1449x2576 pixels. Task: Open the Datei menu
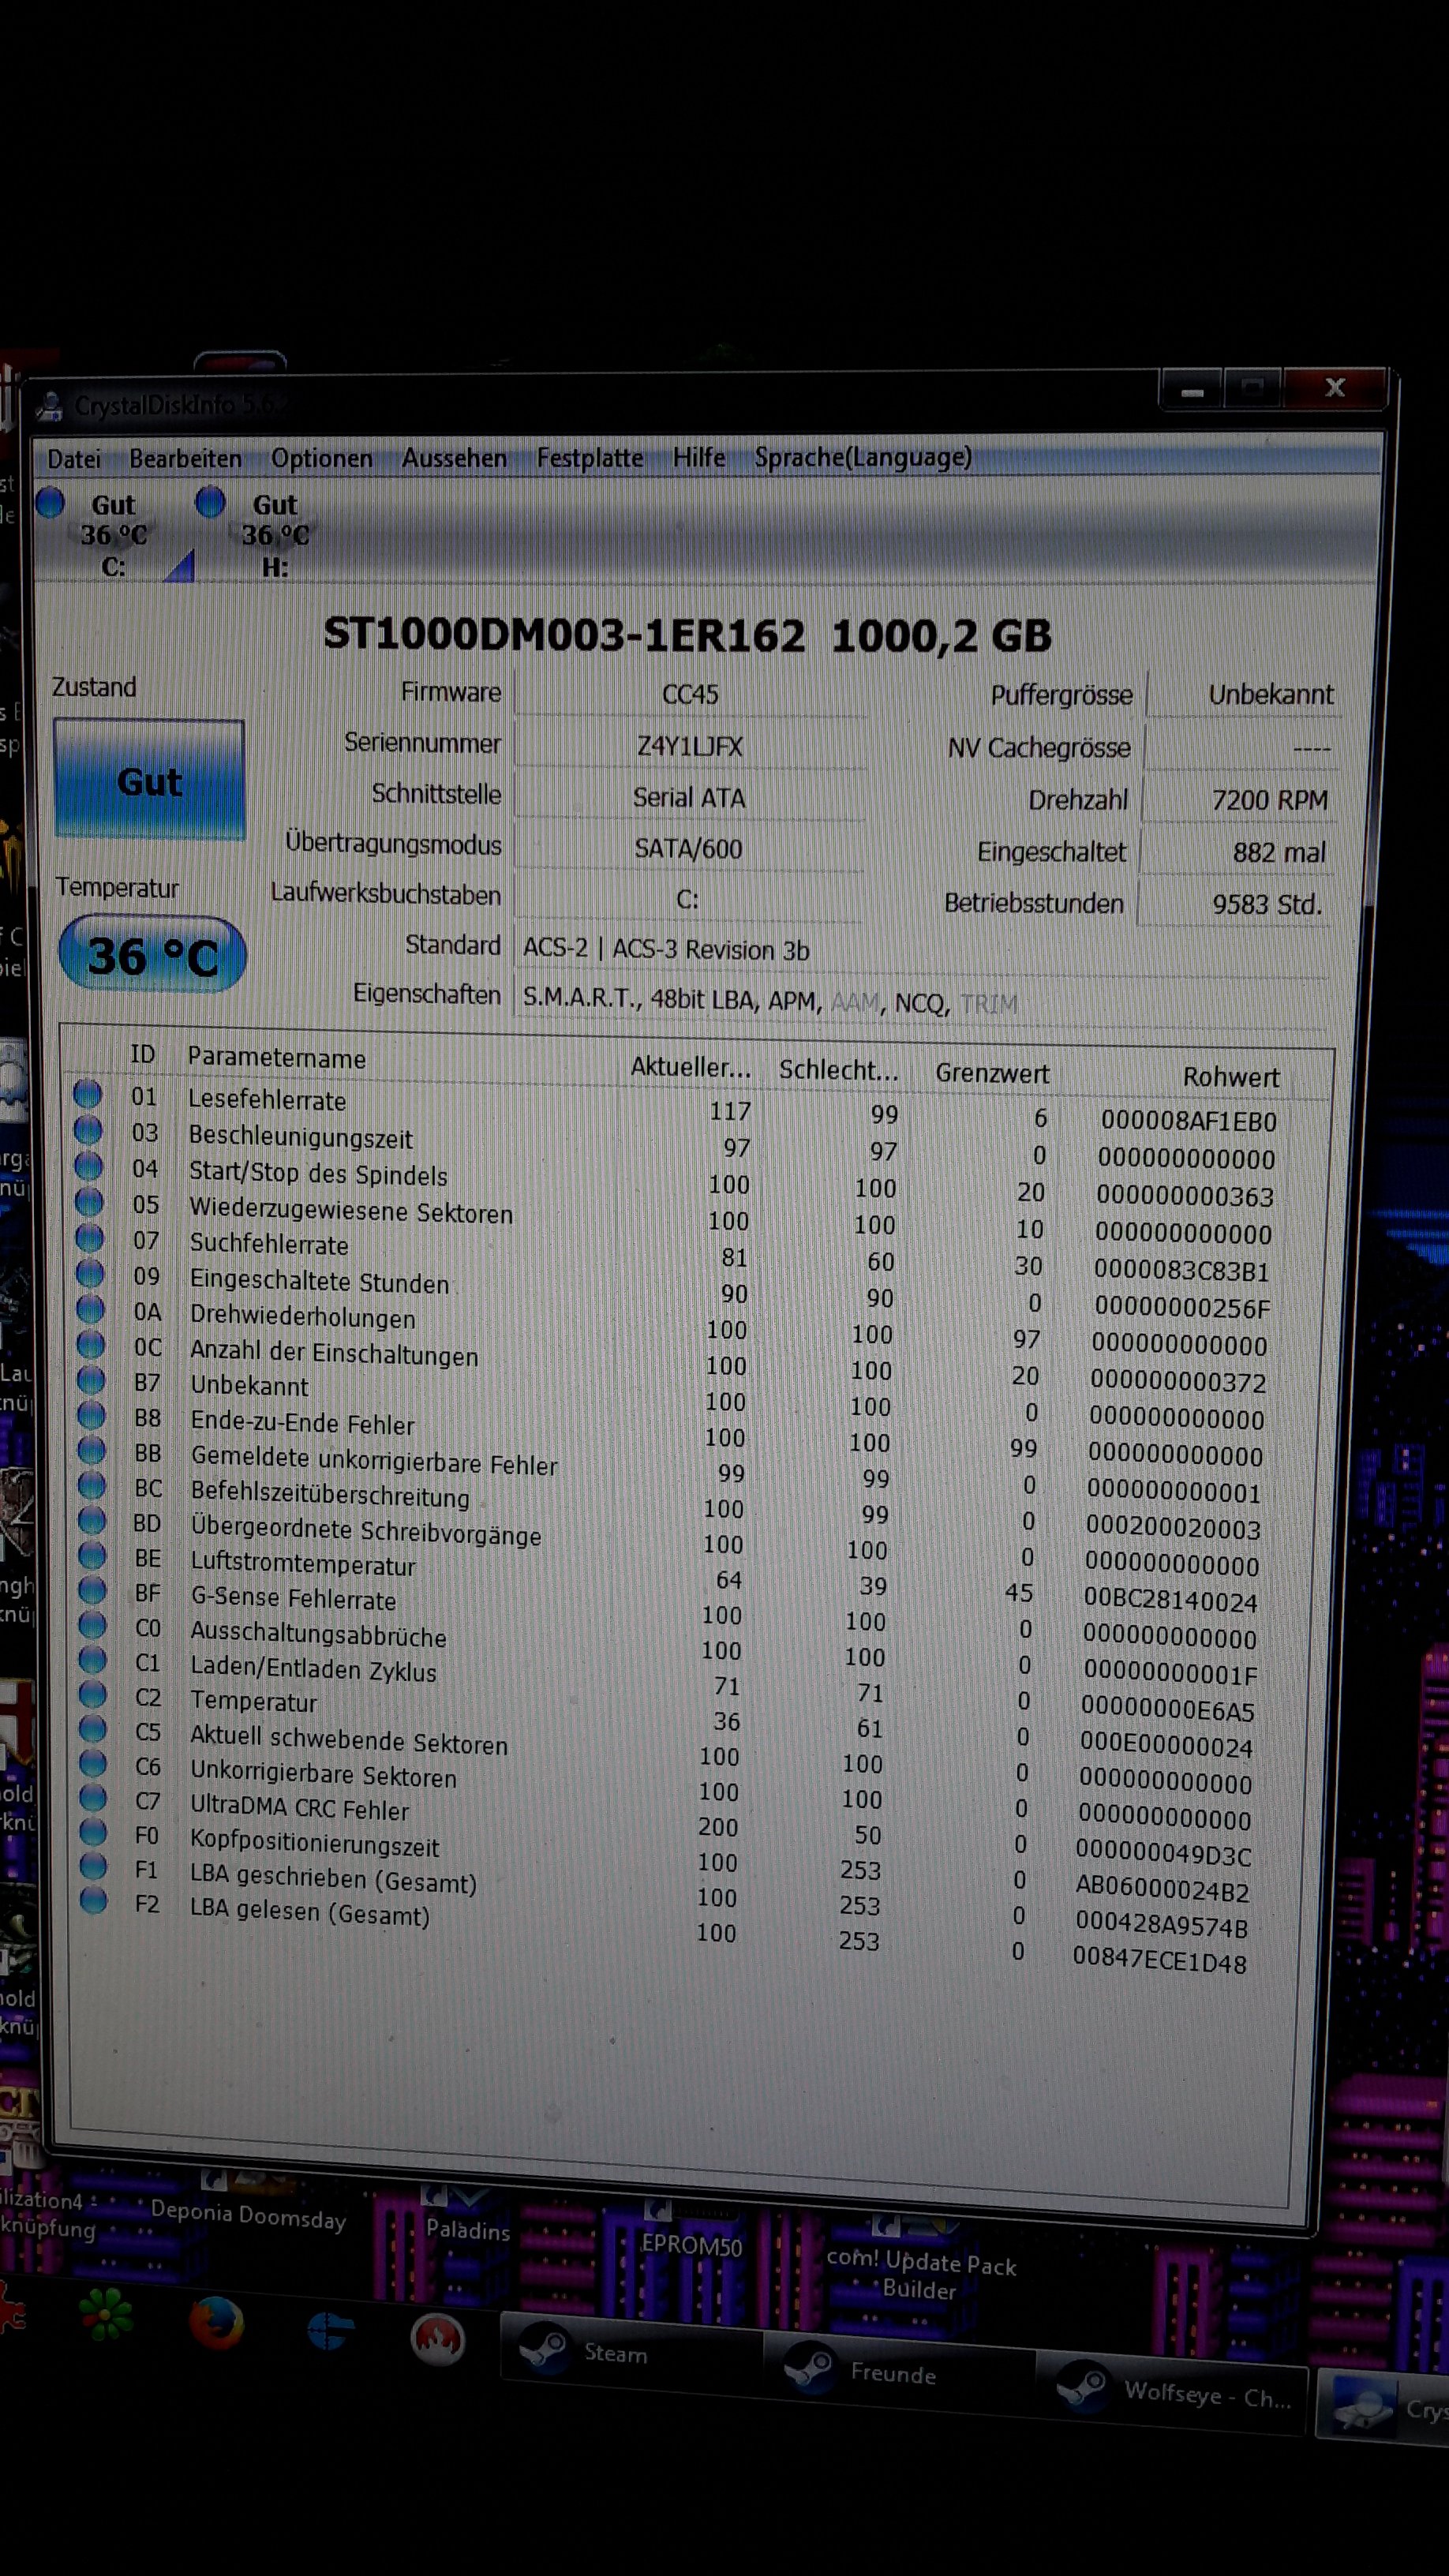click(x=74, y=459)
